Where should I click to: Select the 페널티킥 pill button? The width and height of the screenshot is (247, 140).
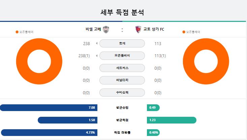pyautogui.click(x=122, y=80)
